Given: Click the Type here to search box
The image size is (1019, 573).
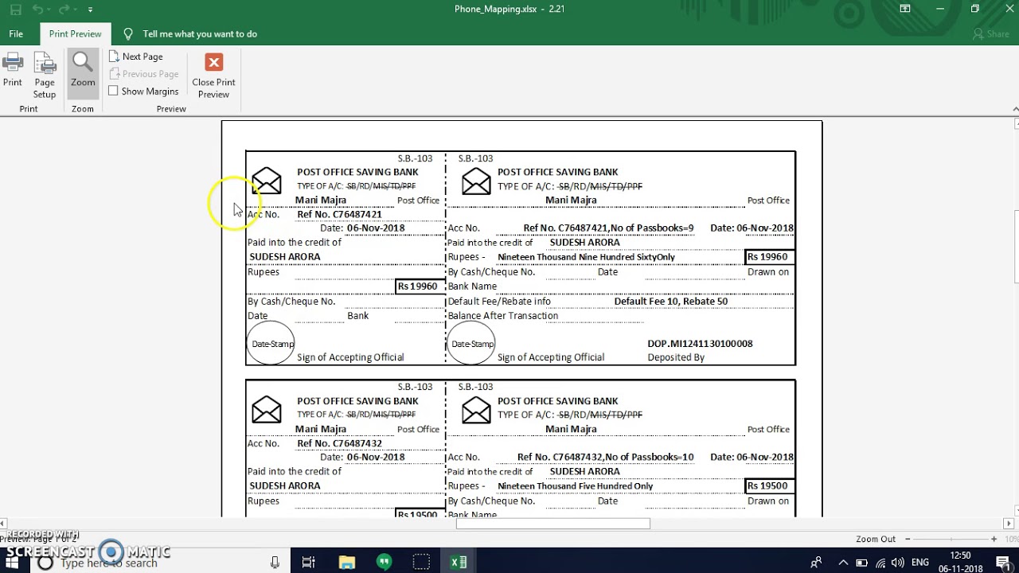Looking at the screenshot, I should click(108, 563).
